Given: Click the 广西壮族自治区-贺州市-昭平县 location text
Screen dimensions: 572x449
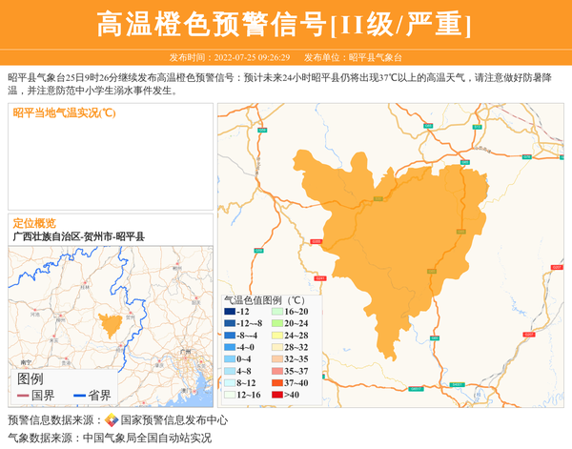Looking at the screenshot, I should pyautogui.click(x=78, y=235).
